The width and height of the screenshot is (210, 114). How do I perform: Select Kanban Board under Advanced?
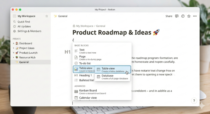coord(102,92)
